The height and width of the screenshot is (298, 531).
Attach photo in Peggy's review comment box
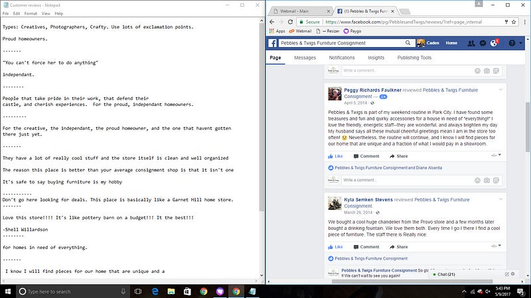click(x=487, y=180)
